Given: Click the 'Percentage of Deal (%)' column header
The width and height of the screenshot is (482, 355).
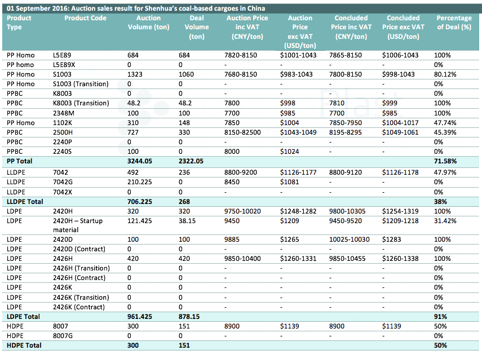Looking at the screenshot, I should (x=454, y=23).
